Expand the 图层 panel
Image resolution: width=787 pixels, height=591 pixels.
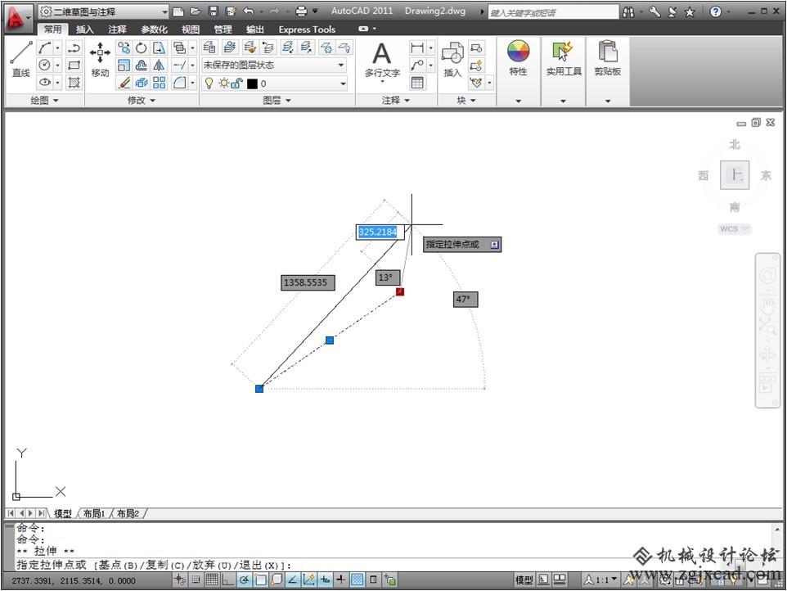click(277, 101)
